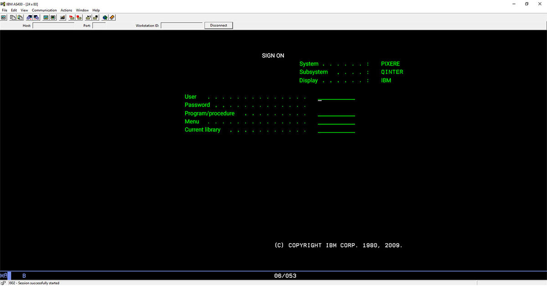Viewport: 547px width, 286px height.
Task: Open Color mapping toolbar icon
Action: [53, 17]
